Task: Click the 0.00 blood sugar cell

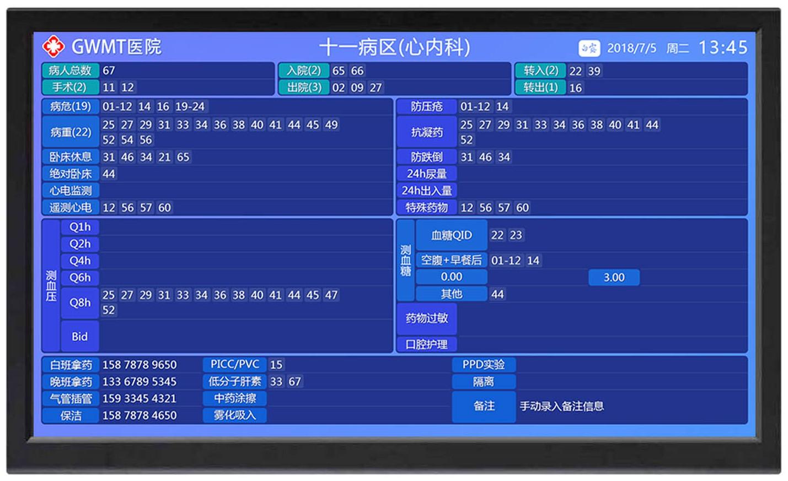Action: (452, 277)
